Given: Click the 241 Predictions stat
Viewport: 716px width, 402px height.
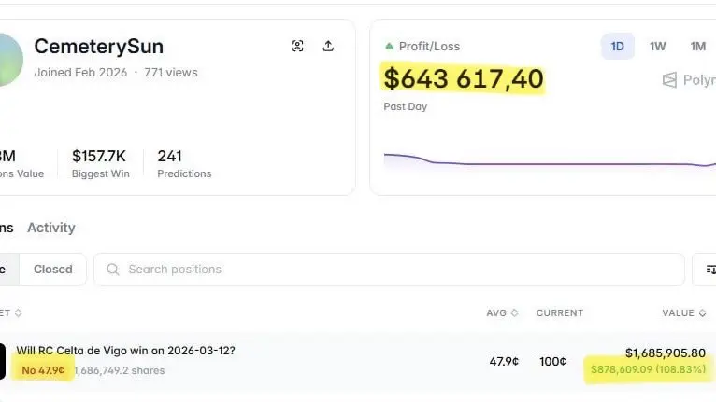Looking at the screenshot, I should tap(184, 163).
